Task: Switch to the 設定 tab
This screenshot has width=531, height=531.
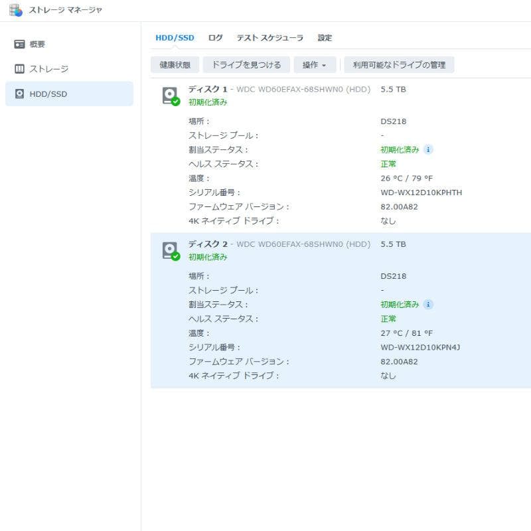Action: point(325,38)
